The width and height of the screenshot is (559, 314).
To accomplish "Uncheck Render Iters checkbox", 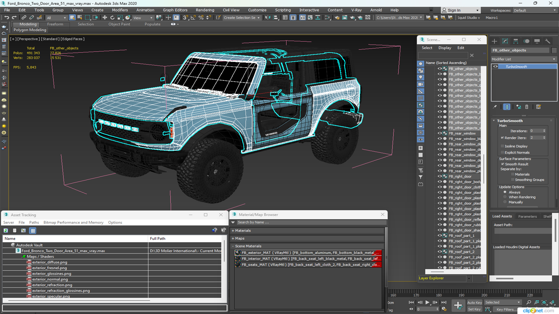I will [502, 138].
